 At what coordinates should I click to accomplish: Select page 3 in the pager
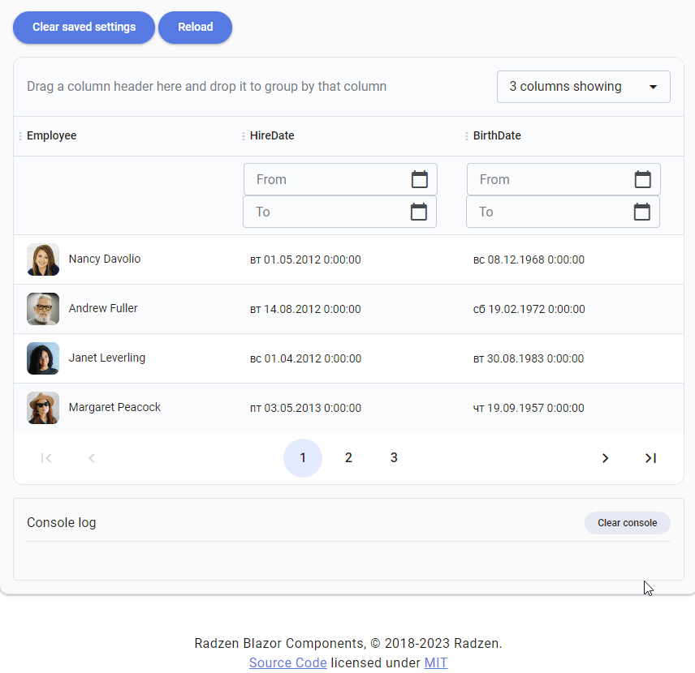[394, 457]
